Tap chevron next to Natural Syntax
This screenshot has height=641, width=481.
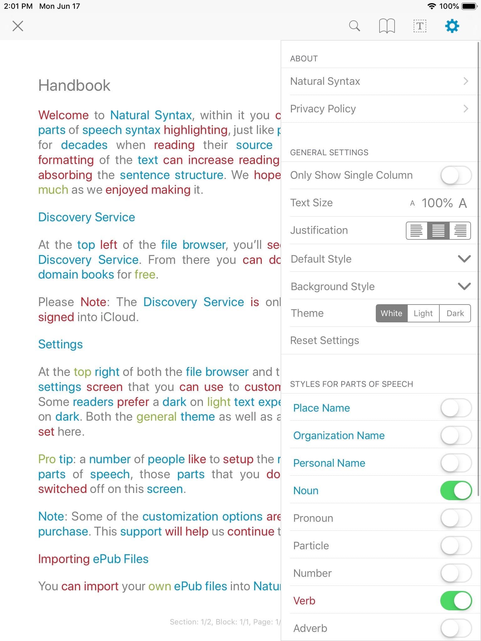tap(466, 81)
